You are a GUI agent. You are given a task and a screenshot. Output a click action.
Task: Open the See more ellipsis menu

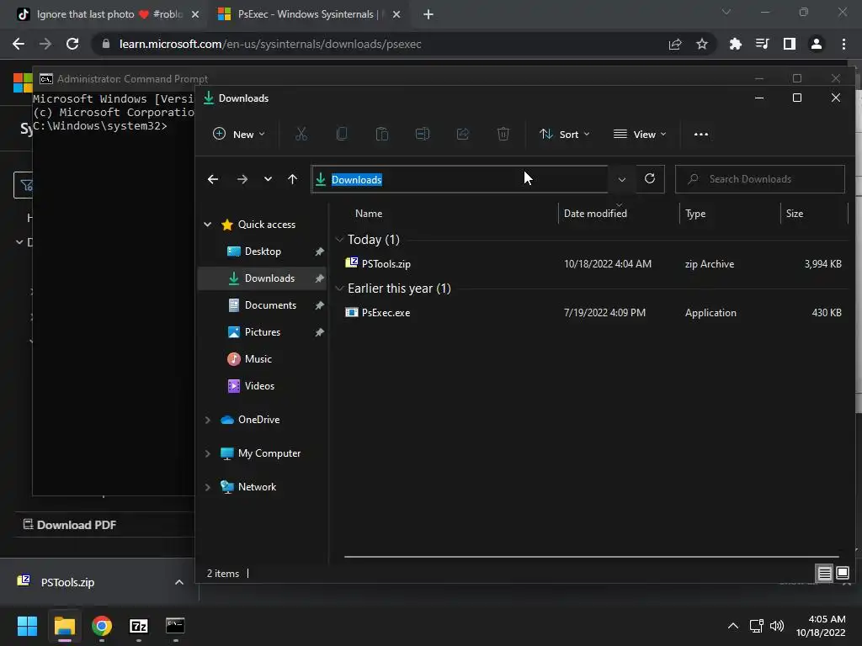(x=701, y=134)
